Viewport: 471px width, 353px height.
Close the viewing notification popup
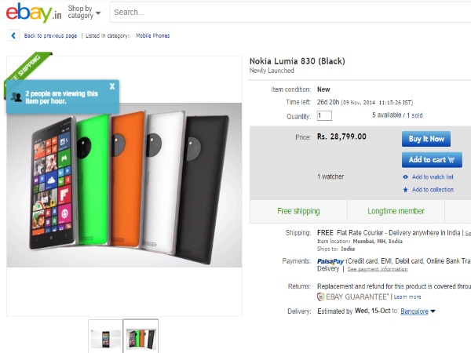tap(112, 86)
